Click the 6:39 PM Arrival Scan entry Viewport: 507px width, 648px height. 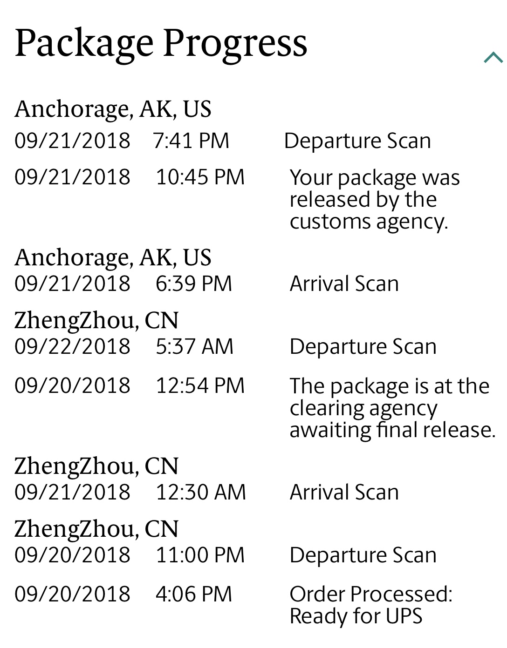coord(344,283)
